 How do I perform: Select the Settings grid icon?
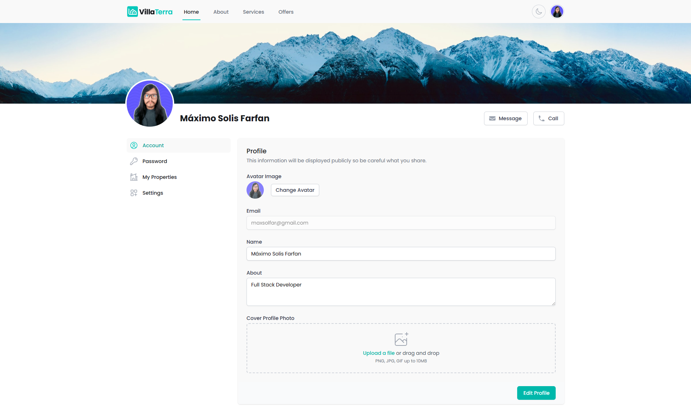point(134,193)
